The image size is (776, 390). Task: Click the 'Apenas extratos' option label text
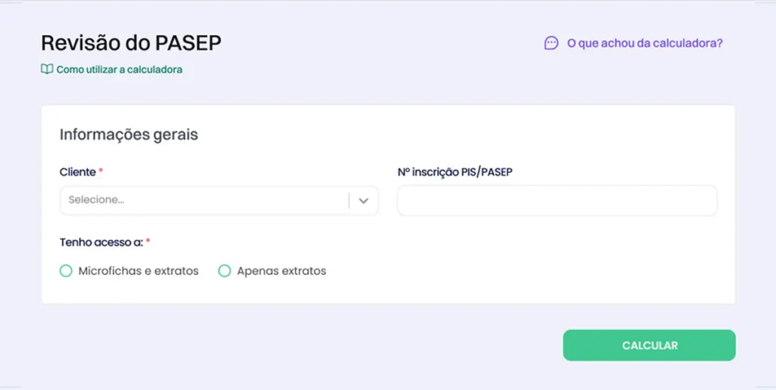coord(281,270)
